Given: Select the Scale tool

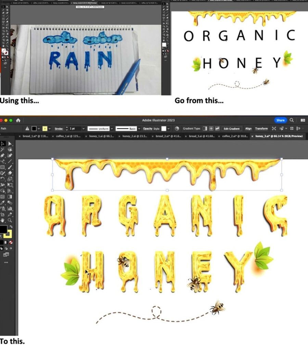Looking at the screenshot, I should pos(10,179).
